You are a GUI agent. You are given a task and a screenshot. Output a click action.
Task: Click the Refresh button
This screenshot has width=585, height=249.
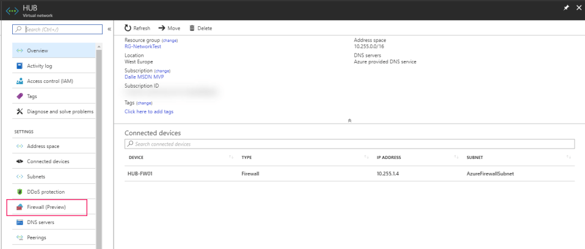(x=137, y=29)
